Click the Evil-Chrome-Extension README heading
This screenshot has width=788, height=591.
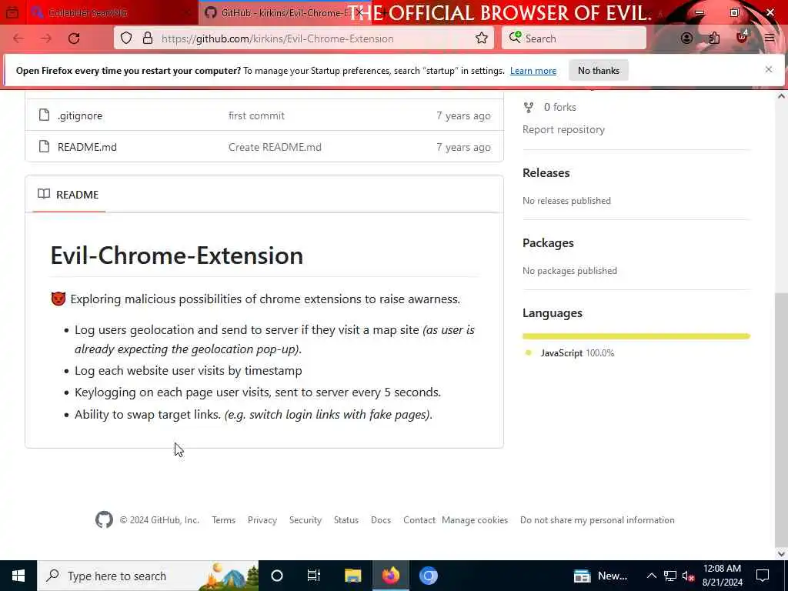point(177,255)
